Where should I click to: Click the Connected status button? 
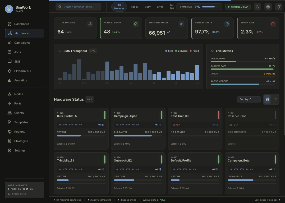pyautogui.click(x=238, y=7)
